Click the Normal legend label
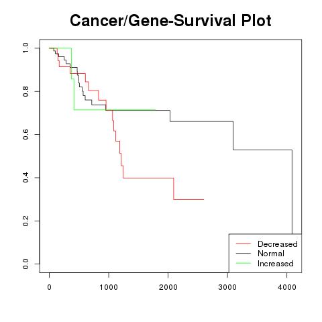322x322 pixels. (x=271, y=254)
